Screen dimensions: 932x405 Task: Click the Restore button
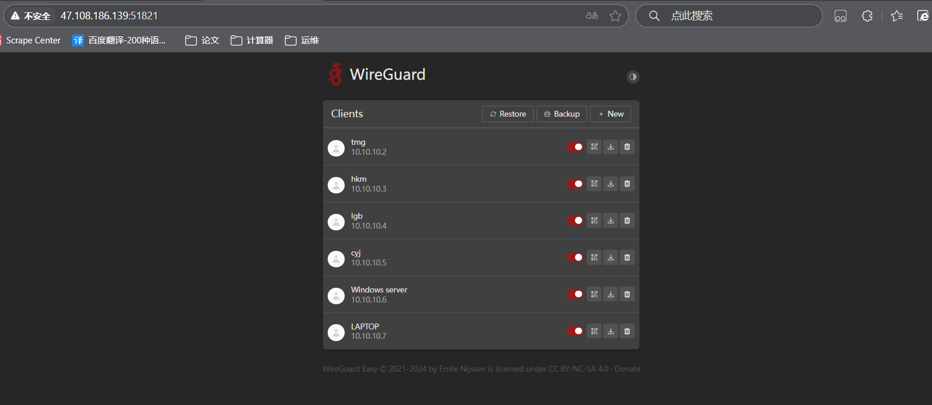coord(508,114)
